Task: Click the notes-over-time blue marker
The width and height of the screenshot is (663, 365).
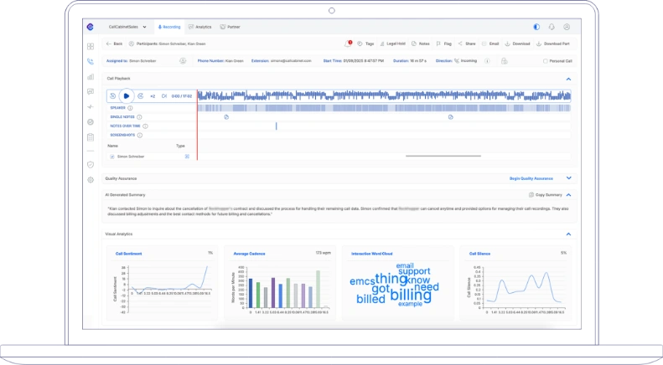Action: 276,126
